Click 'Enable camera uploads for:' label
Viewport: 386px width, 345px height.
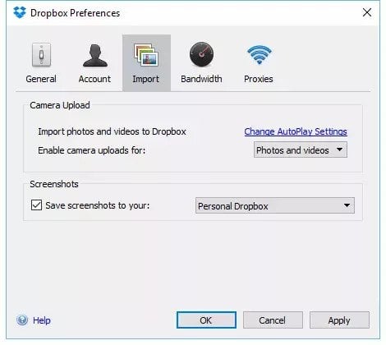[x=92, y=150]
